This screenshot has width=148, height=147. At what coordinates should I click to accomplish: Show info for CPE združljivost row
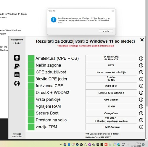pos(141,72)
